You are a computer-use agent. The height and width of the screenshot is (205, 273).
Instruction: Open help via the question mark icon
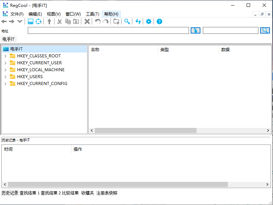(x=159, y=21)
